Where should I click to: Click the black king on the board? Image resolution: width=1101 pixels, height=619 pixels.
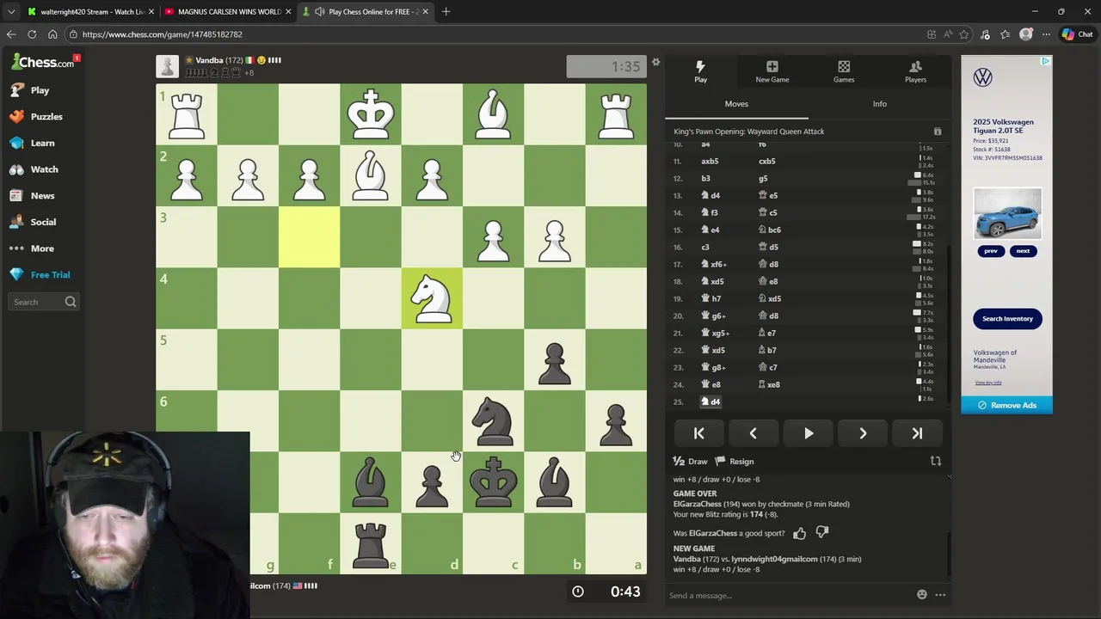pyautogui.click(x=494, y=481)
